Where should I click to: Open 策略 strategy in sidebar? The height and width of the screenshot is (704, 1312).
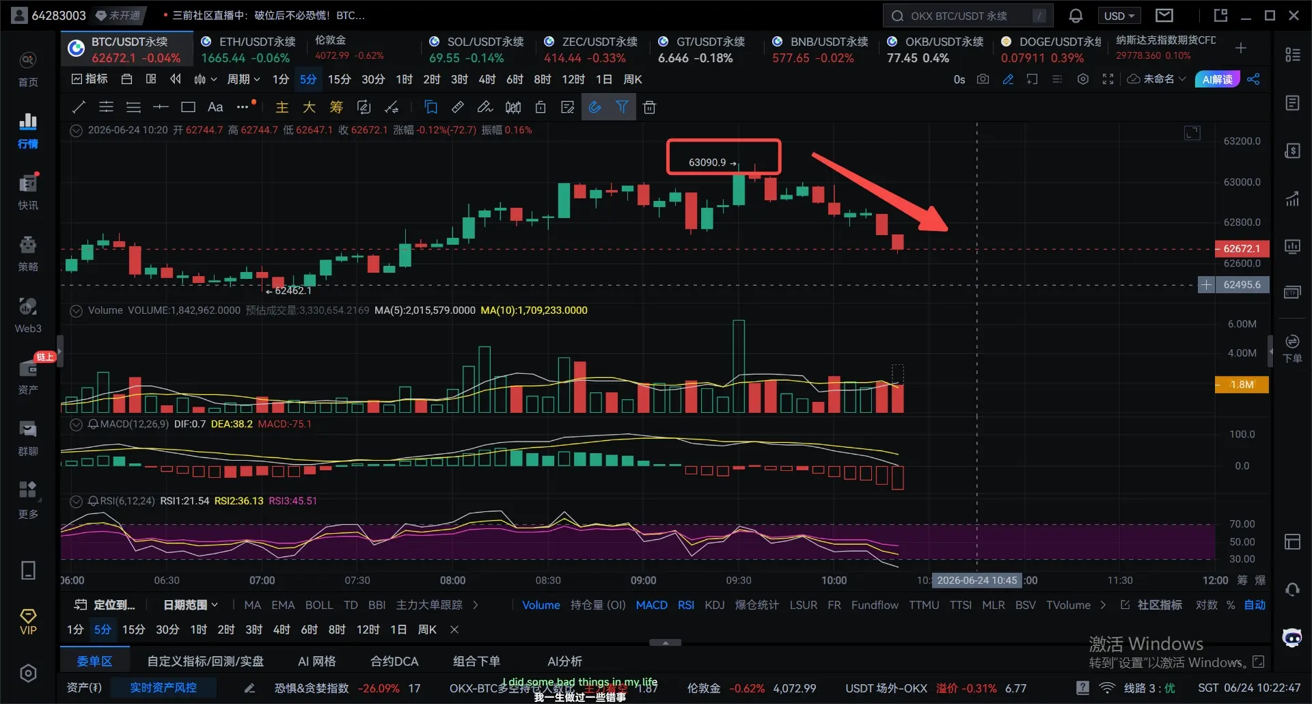pos(28,253)
